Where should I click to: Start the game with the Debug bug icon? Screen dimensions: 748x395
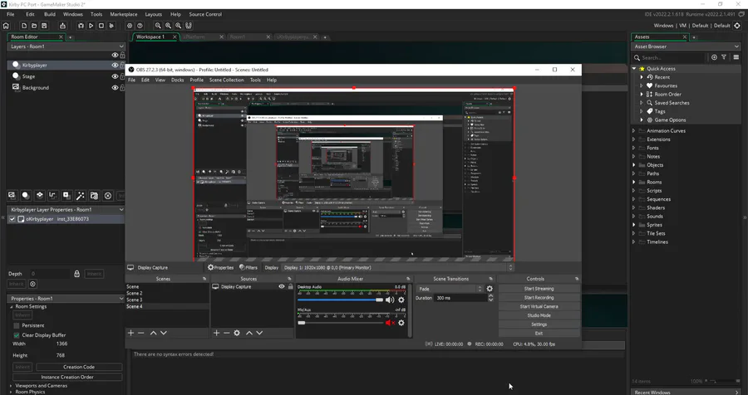click(x=81, y=26)
